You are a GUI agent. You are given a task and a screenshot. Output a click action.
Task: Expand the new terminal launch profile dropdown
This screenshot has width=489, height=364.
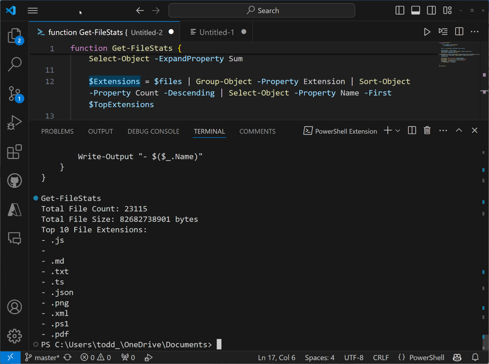point(398,131)
